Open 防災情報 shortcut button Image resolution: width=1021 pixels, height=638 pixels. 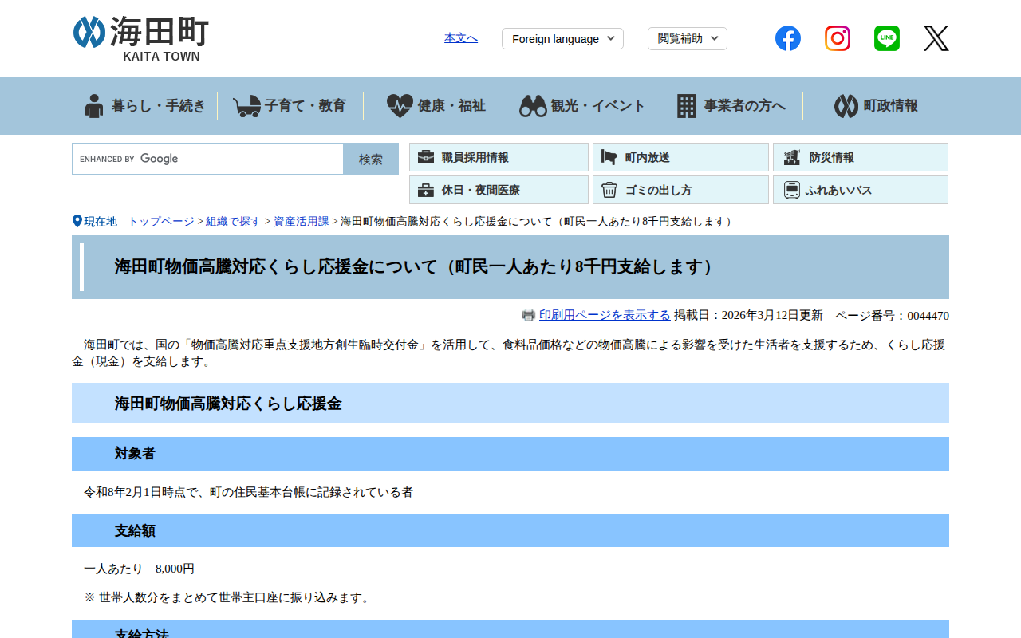click(x=860, y=157)
